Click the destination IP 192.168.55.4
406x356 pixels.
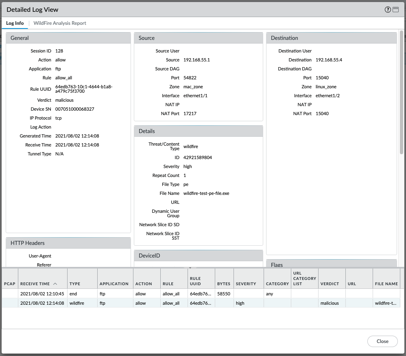[x=329, y=60]
